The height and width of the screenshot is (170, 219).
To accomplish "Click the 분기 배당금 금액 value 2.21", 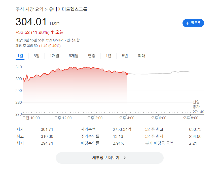I will click(x=193, y=143).
